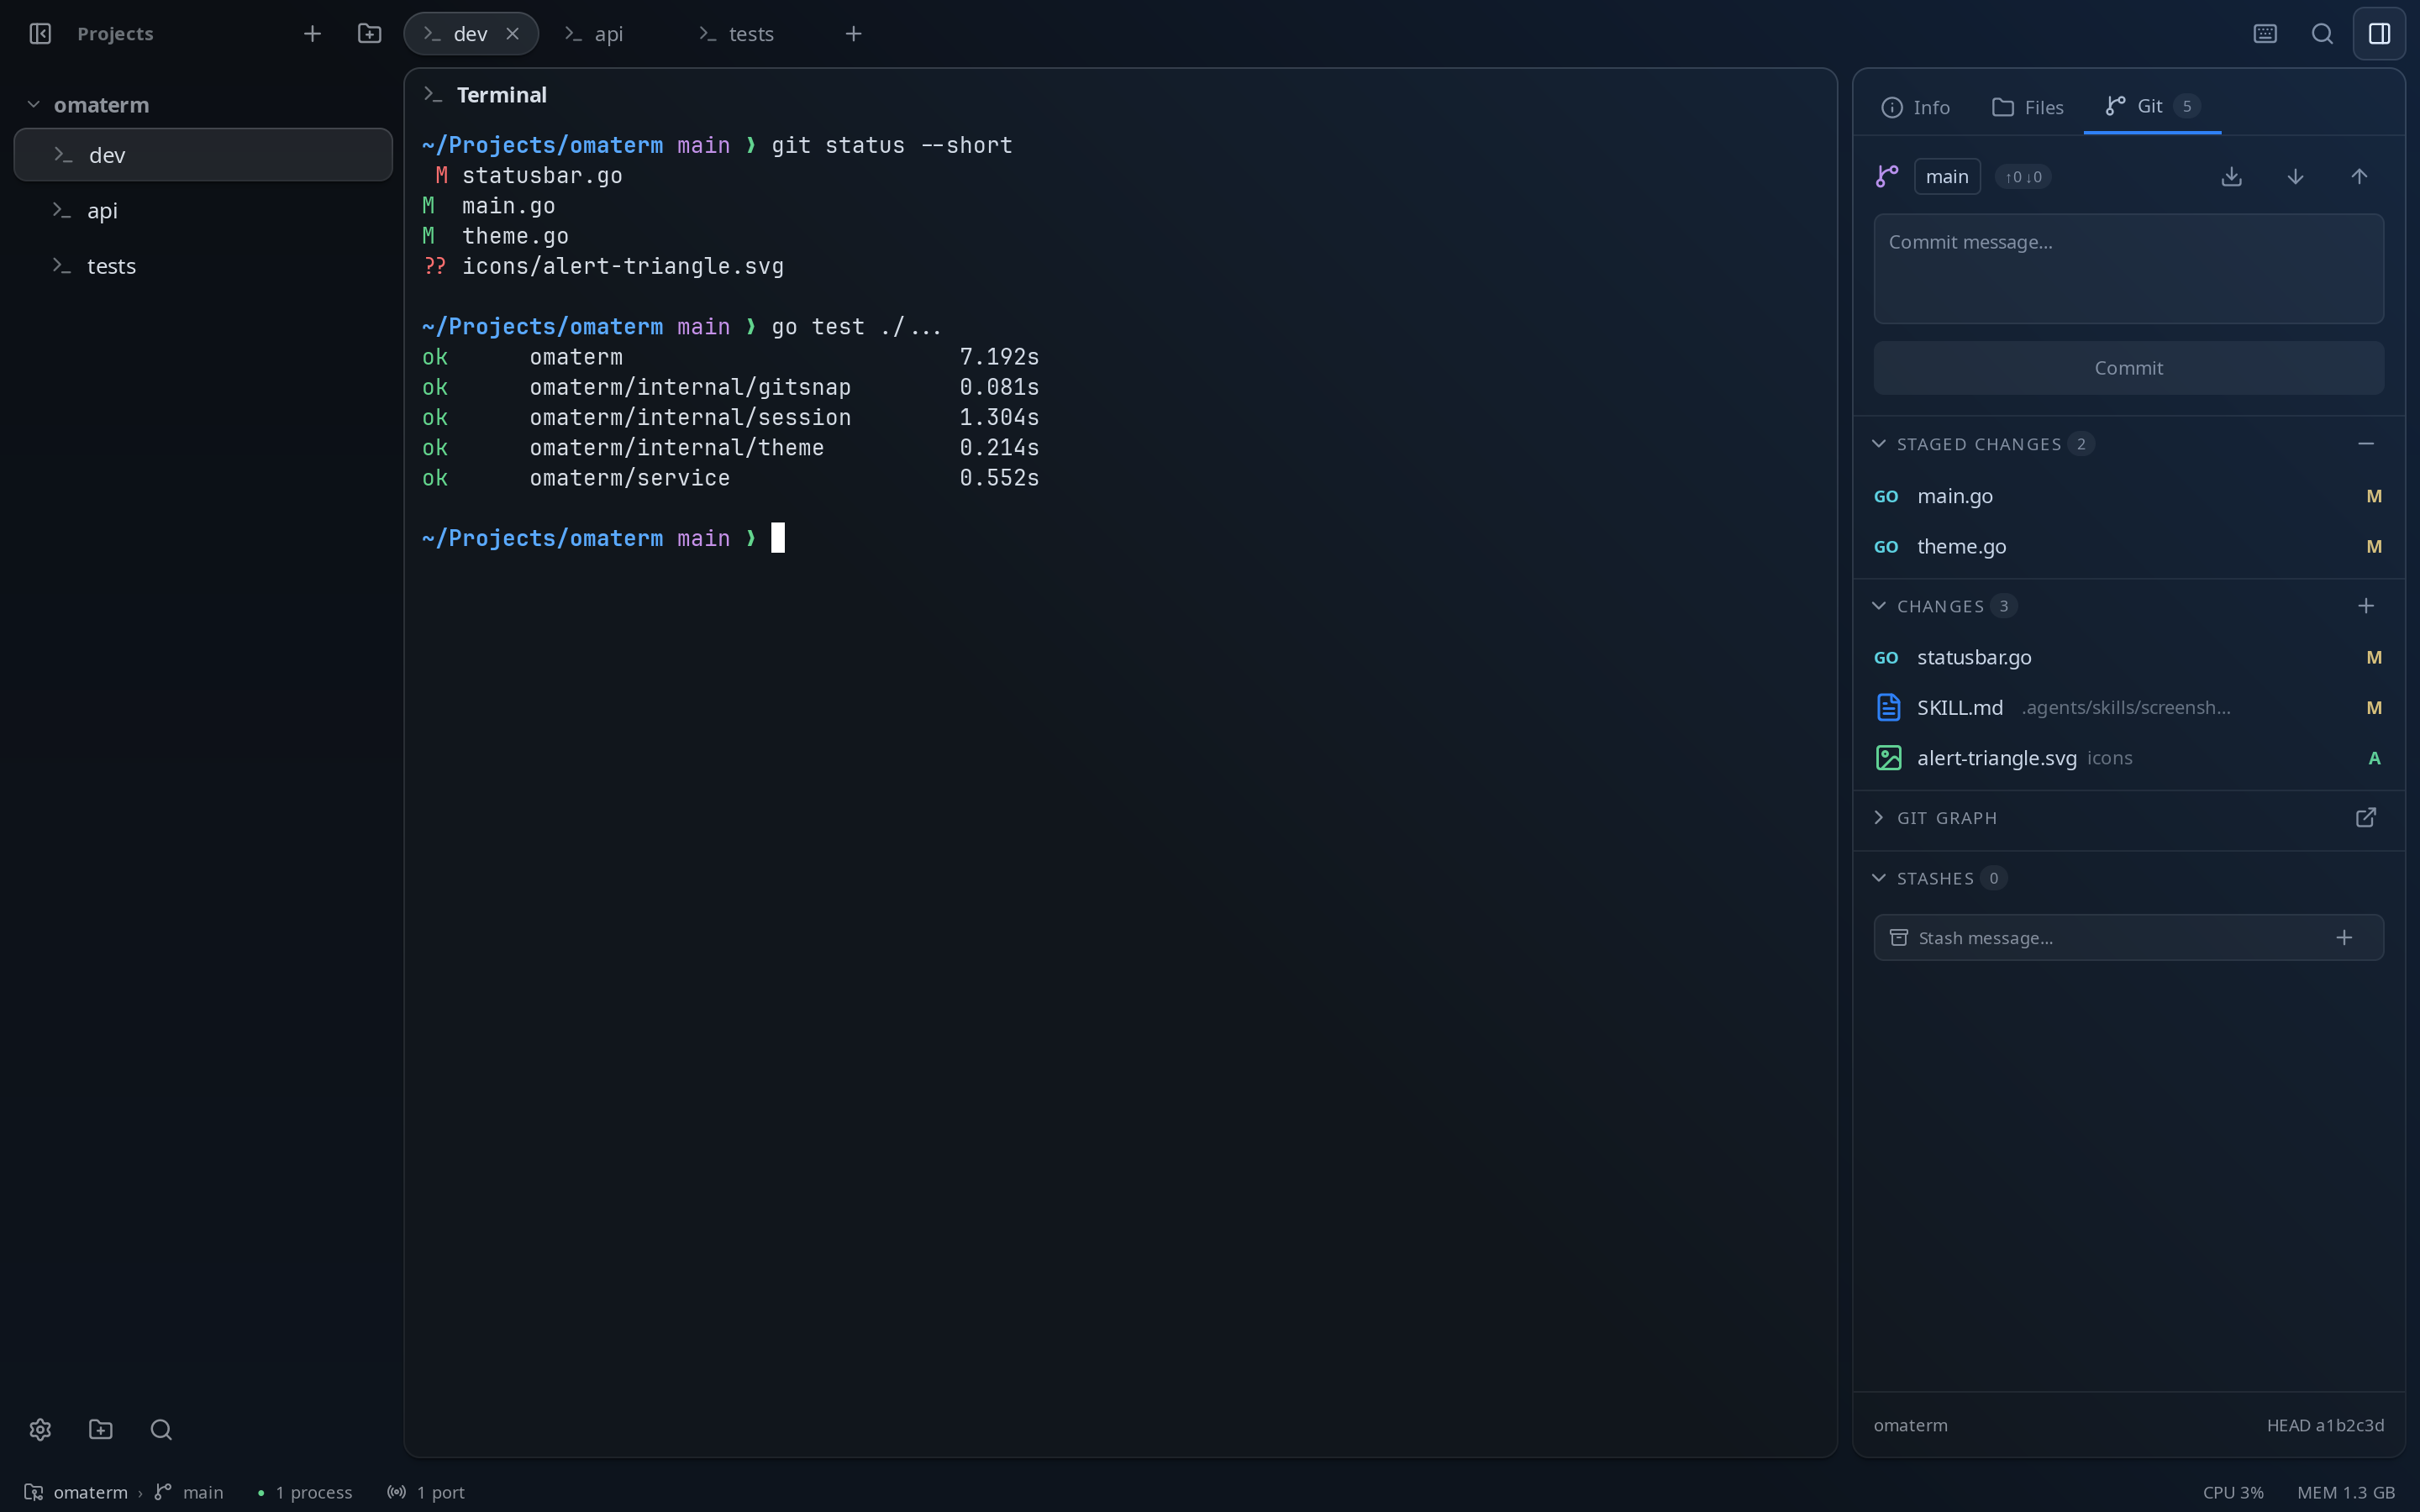Collapse the Staged Changes section
Image resolution: width=2420 pixels, height=1512 pixels.
pos(1879,444)
